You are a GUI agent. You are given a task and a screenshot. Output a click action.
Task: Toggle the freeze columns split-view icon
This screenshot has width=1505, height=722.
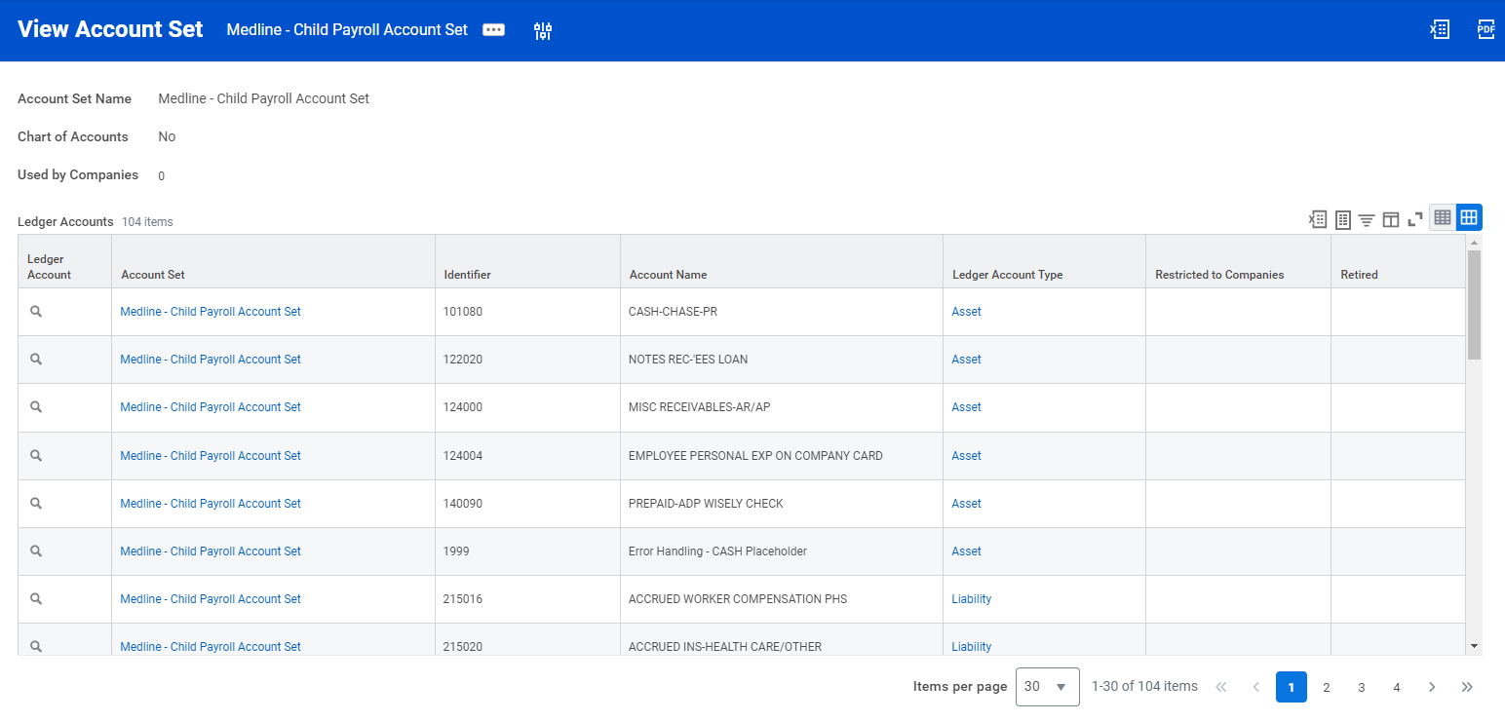(1391, 218)
